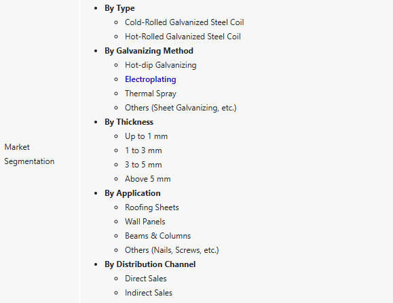Open the Electroplating link
The height and width of the screenshot is (303, 393).
pos(151,79)
